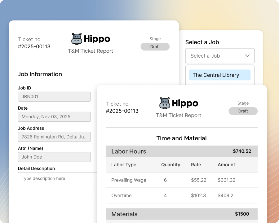Click the Prevailing Wage quantity 6
279x223 pixels.
pyautogui.click(x=165, y=180)
